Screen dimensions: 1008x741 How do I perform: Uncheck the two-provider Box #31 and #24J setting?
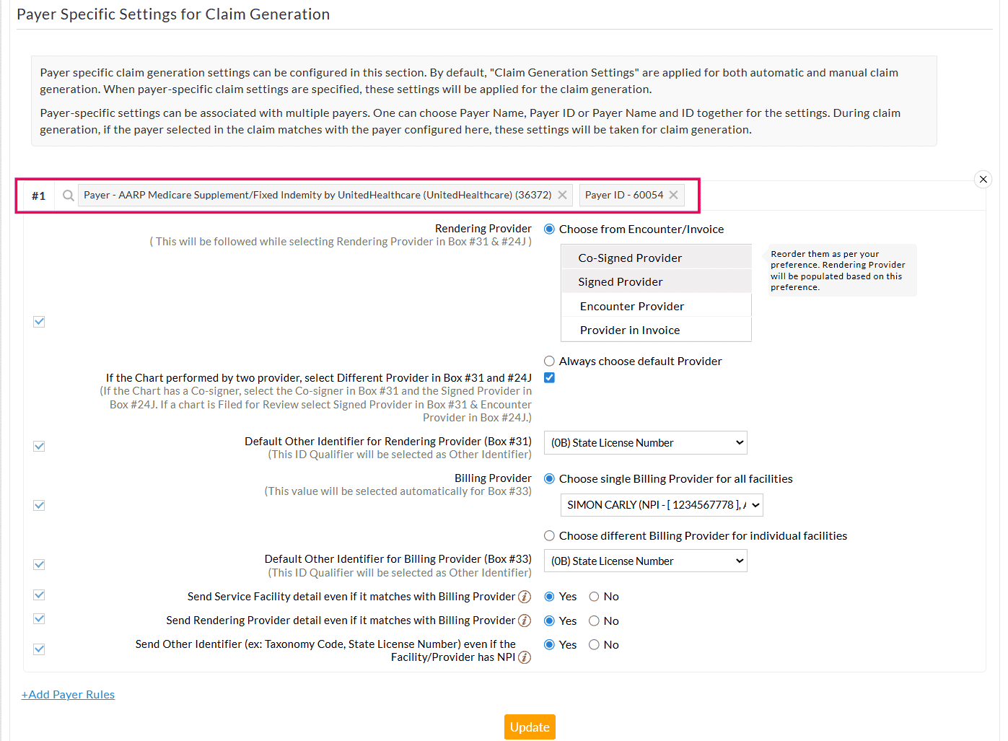[549, 377]
